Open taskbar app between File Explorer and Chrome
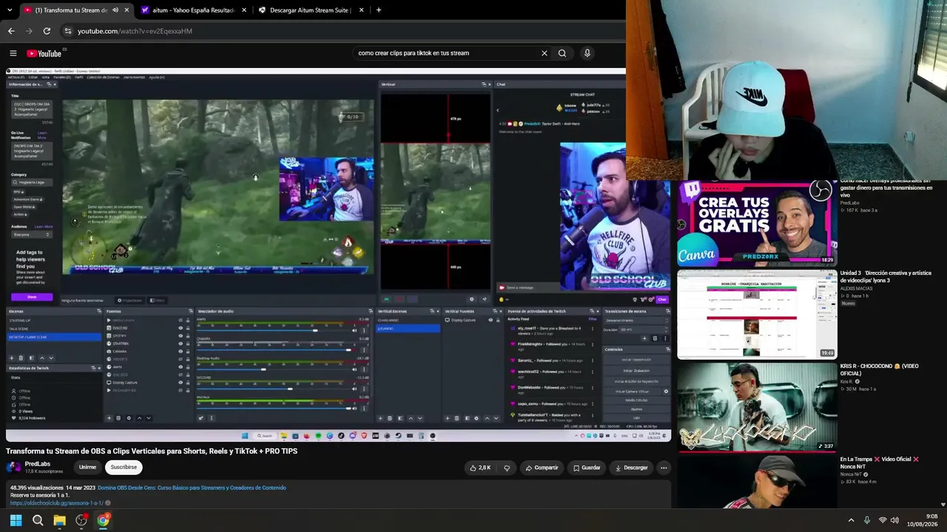The image size is (947, 532). click(81, 520)
